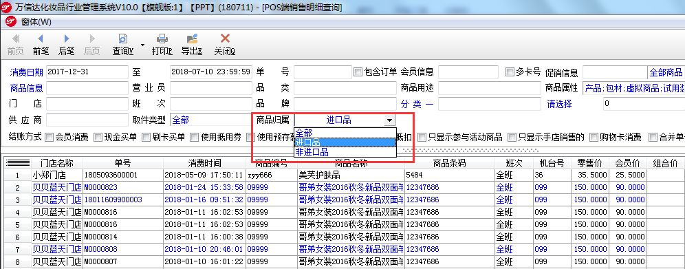The height and width of the screenshot is (269, 685).
Task: Click the app logo in title bar
Action: (7, 7)
